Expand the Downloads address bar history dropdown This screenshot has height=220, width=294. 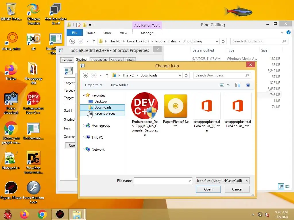(180, 75)
